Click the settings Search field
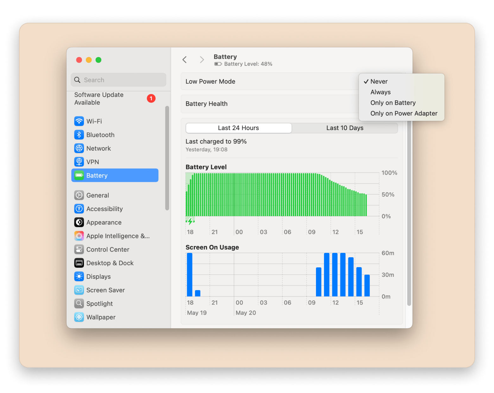The image size is (494, 393). click(x=119, y=80)
